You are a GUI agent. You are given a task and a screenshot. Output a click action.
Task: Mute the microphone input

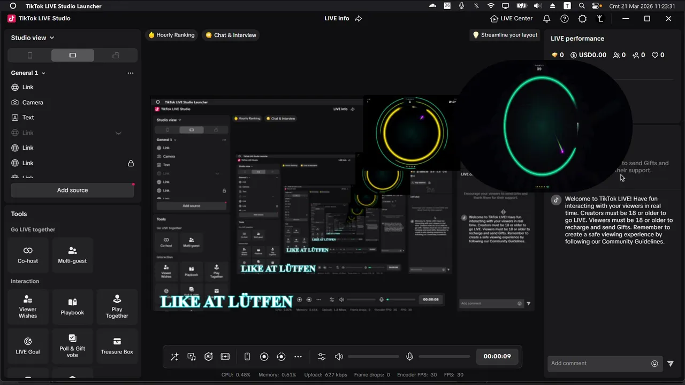click(410, 357)
